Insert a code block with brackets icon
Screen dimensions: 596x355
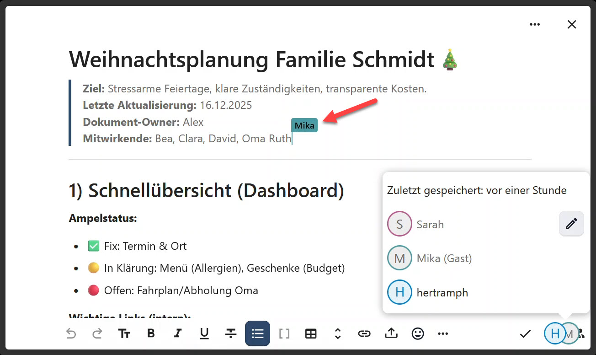[x=284, y=333]
